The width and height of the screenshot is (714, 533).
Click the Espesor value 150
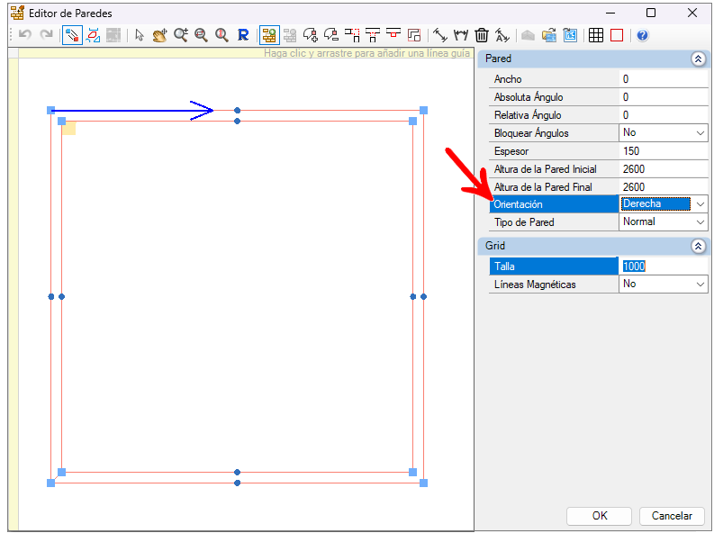[x=663, y=151]
